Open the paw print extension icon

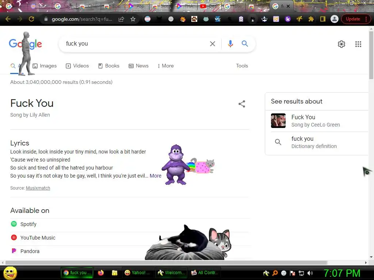[194, 19]
